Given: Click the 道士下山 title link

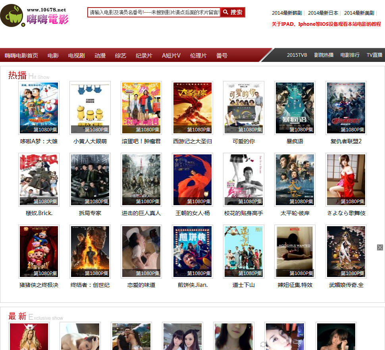Looking at the screenshot, I should pos(244,285).
